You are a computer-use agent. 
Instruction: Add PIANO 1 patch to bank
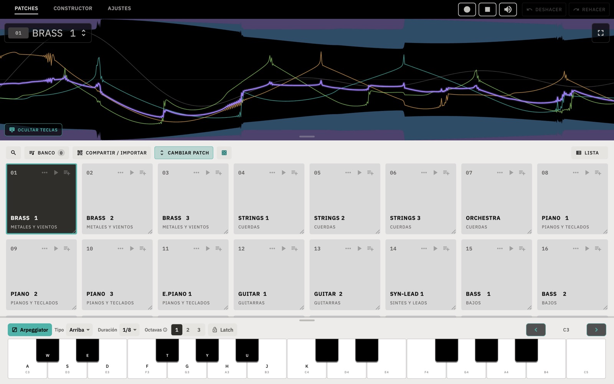tap(598, 173)
